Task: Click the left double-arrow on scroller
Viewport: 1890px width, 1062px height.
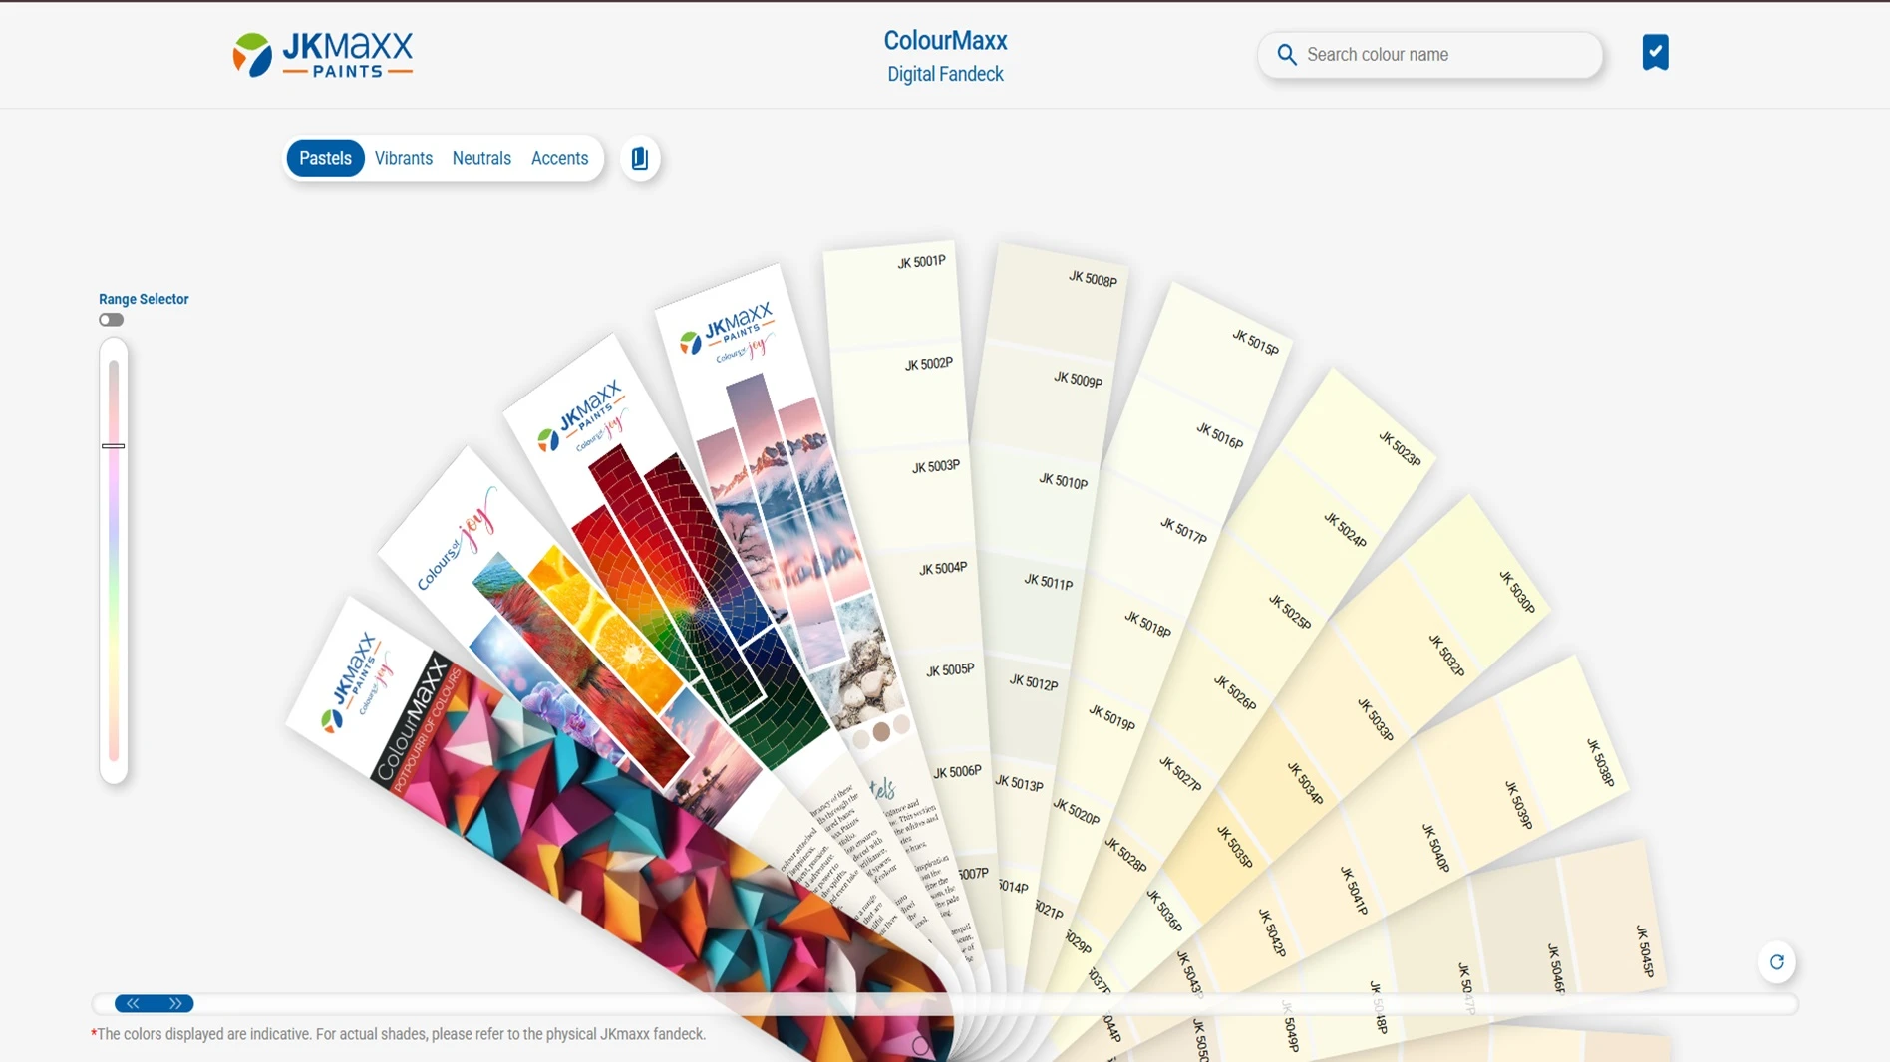Action: click(x=133, y=1003)
